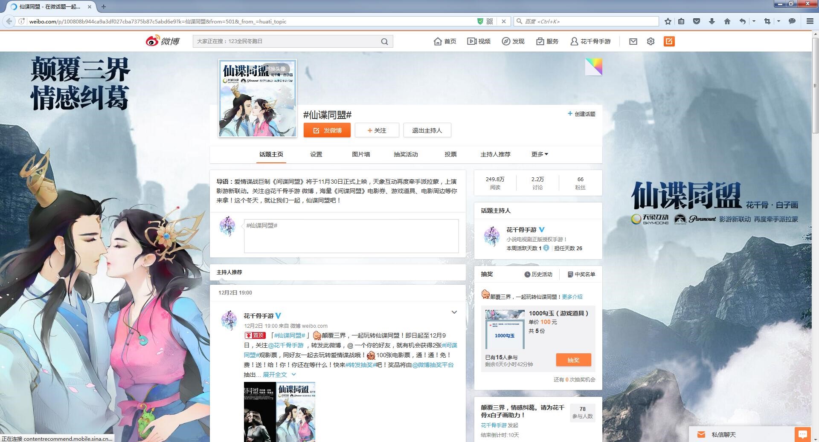Open the 视频 video section
Image resolution: width=819 pixels, height=442 pixels.
[479, 41]
